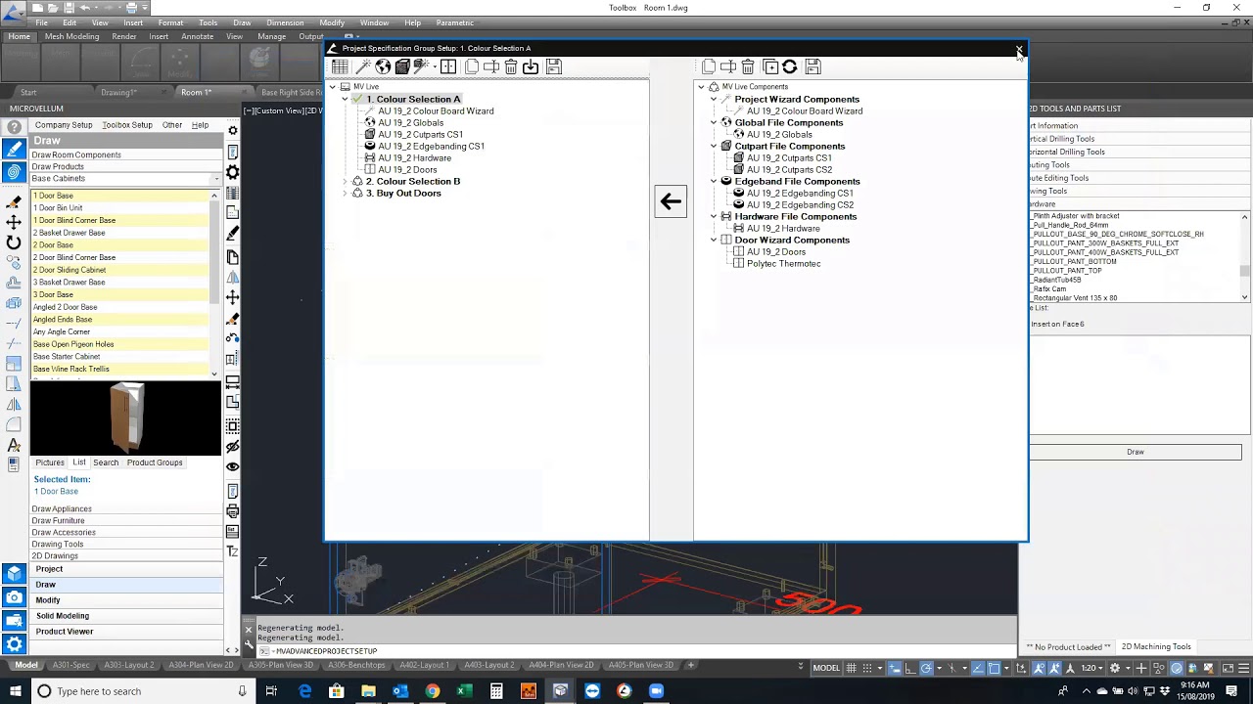Screen dimensions: 1253x704
Task: Open Company Setup menu
Action: coord(64,125)
